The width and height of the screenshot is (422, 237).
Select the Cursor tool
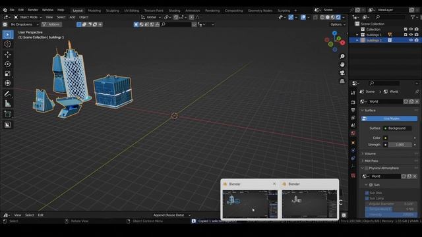tap(7, 44)
